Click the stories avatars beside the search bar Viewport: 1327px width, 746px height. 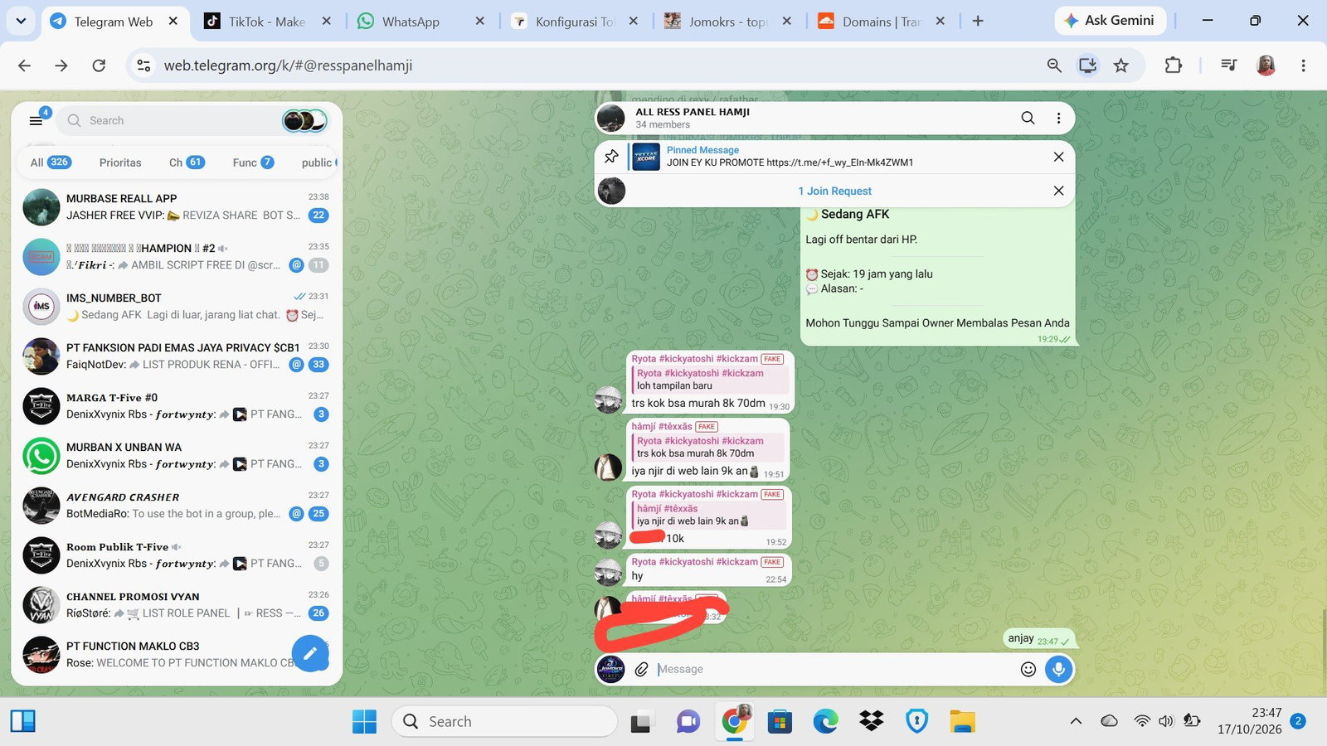pyautogui.click(x=304, y=121)
